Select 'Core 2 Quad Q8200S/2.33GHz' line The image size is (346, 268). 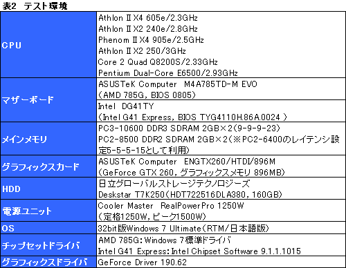click(158, 62)
